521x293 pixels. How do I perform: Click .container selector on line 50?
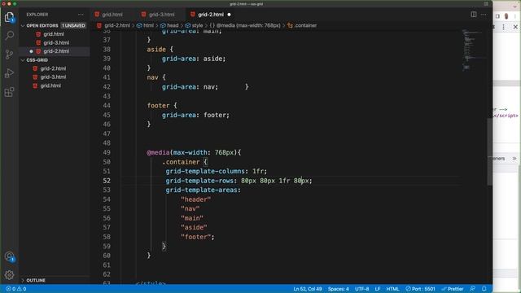181,162
